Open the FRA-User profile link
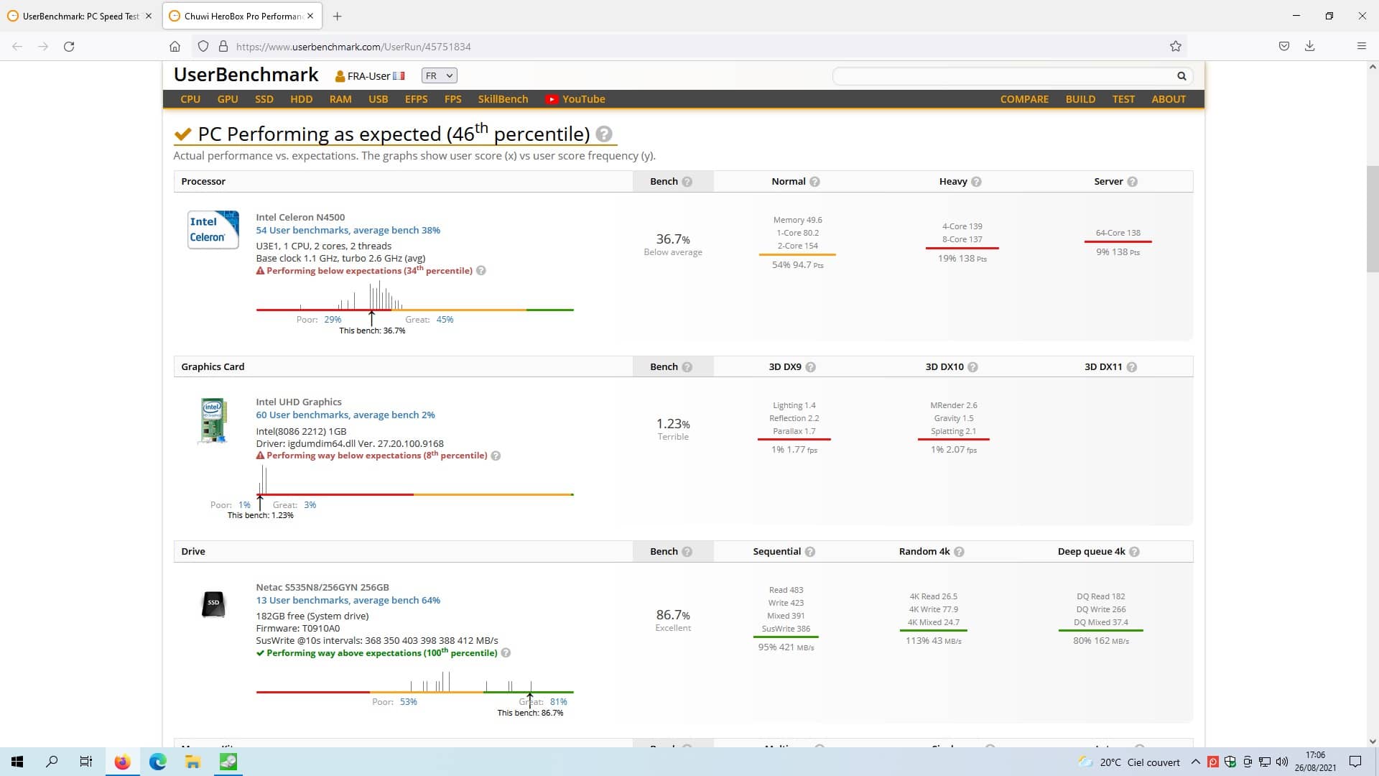Viewport: 1379px width, 776px height. click(x=370, y=76)
